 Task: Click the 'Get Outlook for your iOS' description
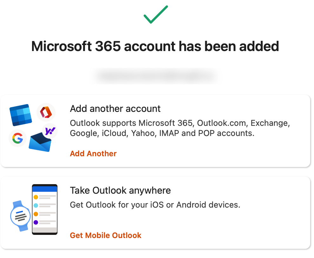[155, 205]
